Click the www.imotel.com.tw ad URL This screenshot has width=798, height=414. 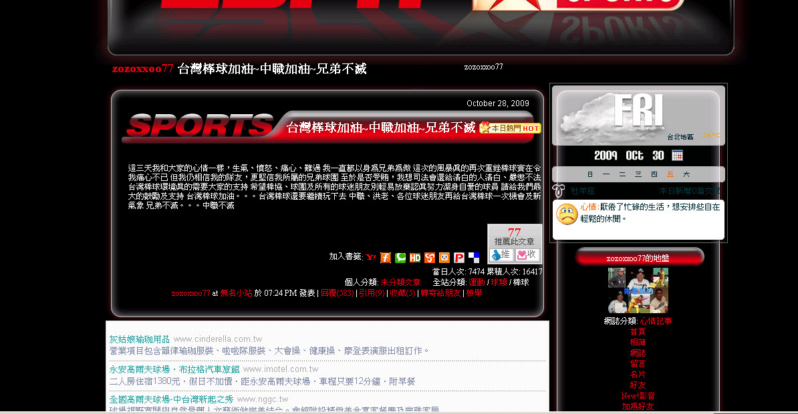click(281, 369)
